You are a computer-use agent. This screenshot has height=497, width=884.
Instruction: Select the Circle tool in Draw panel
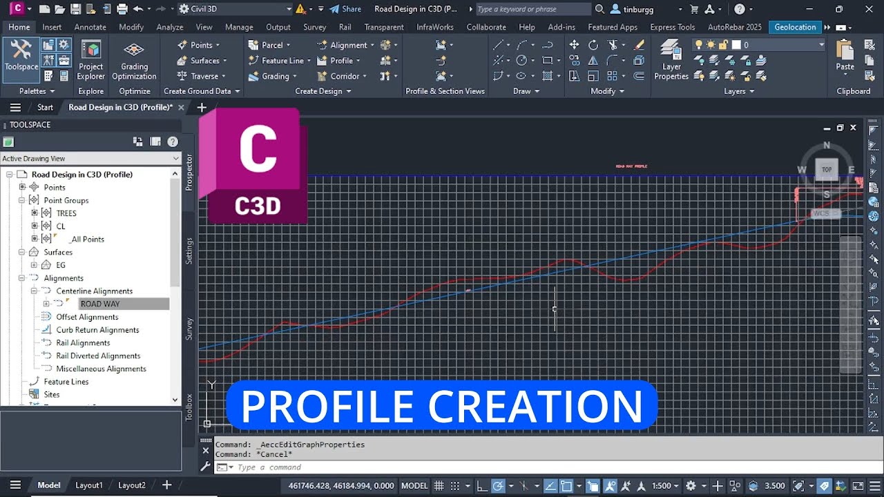point(521,61)
